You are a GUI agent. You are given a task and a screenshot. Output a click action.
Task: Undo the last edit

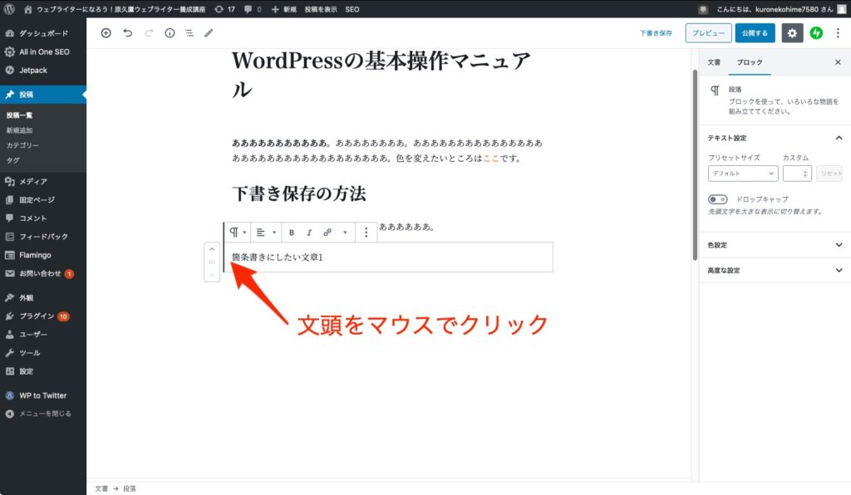pyautogui.click(x=127, y=33)
